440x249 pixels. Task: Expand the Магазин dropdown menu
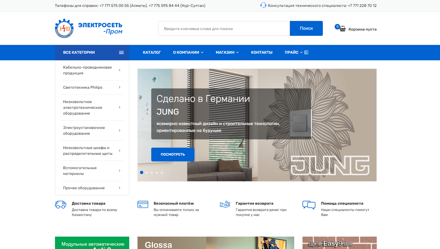pos(227,52)
